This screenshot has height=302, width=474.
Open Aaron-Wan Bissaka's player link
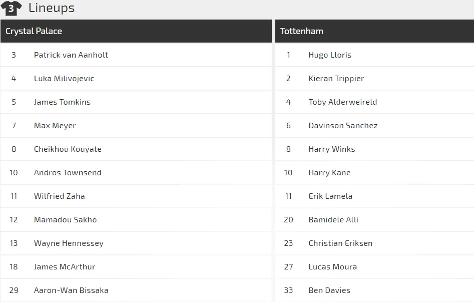71,290
